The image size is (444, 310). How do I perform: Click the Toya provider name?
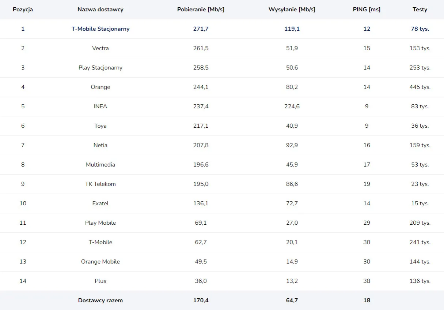[100, 126]
